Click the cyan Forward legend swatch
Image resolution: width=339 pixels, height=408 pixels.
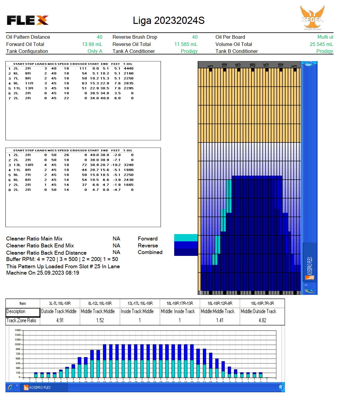[x=186, y=238]
